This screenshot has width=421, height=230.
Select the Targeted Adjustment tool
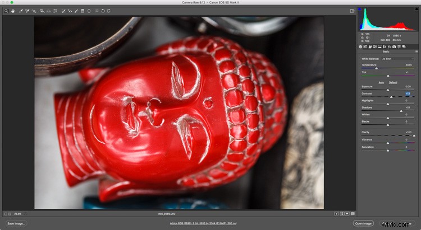(x=34, y=11)
